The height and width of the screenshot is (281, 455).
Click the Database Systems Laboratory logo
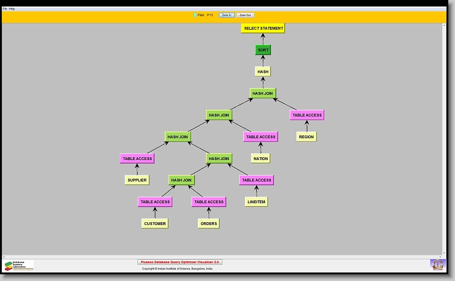coord(18,265)
